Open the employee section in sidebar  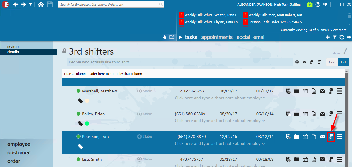(19, 144)
